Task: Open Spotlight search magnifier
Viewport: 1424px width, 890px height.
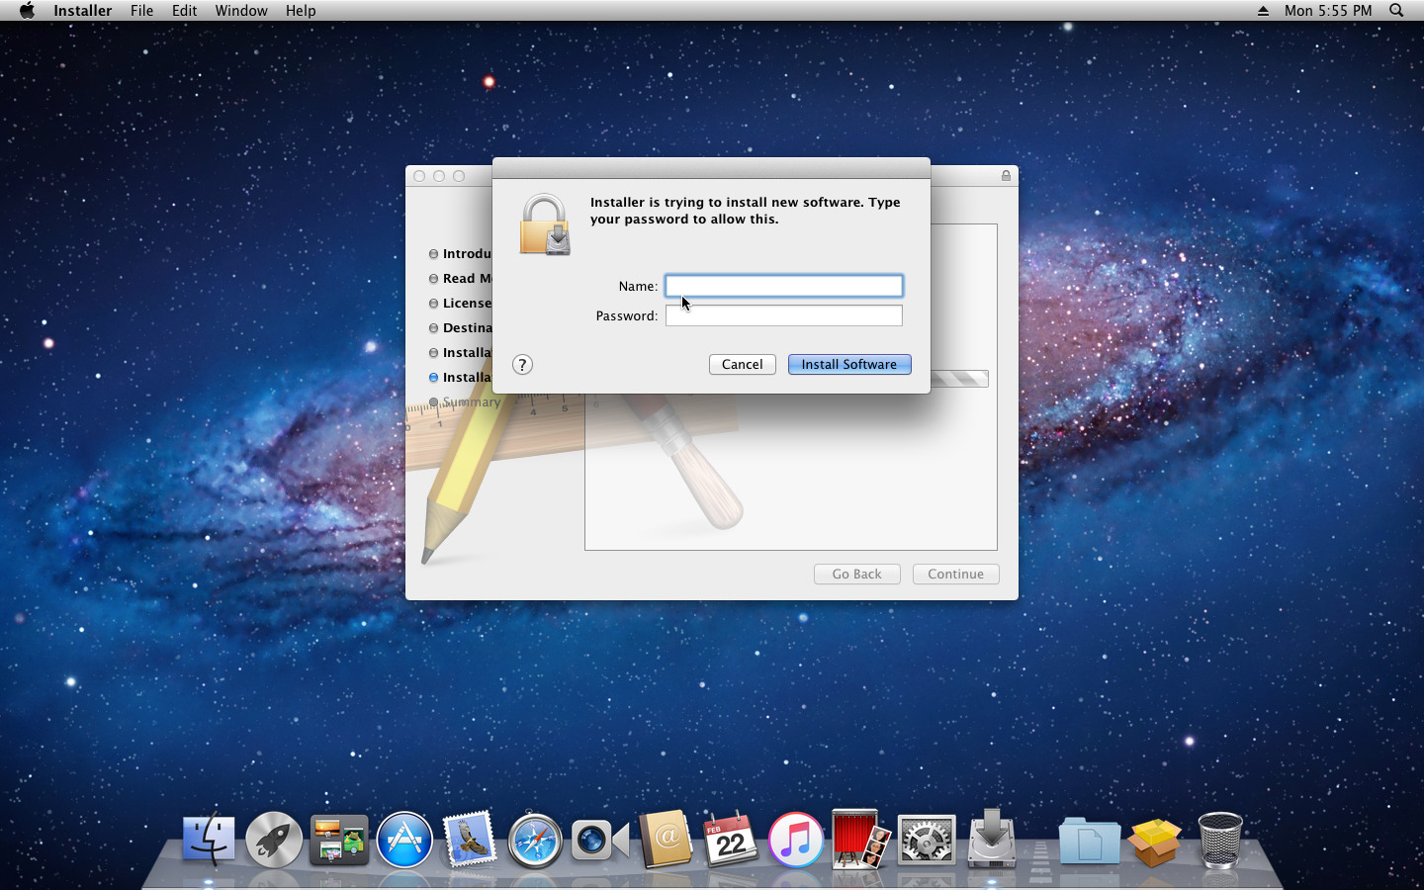Action: (1396, 11)
